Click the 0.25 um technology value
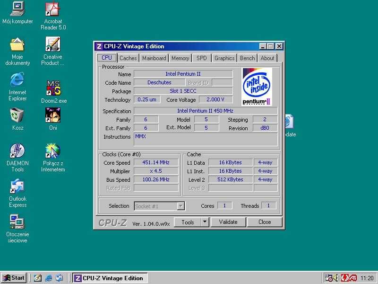Viewport: 378px width, 284px height. [x=147, y=99]
